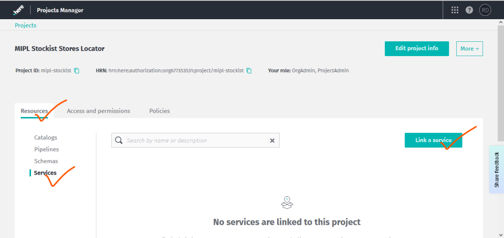Switch to the Resources tab

[34, 111]
